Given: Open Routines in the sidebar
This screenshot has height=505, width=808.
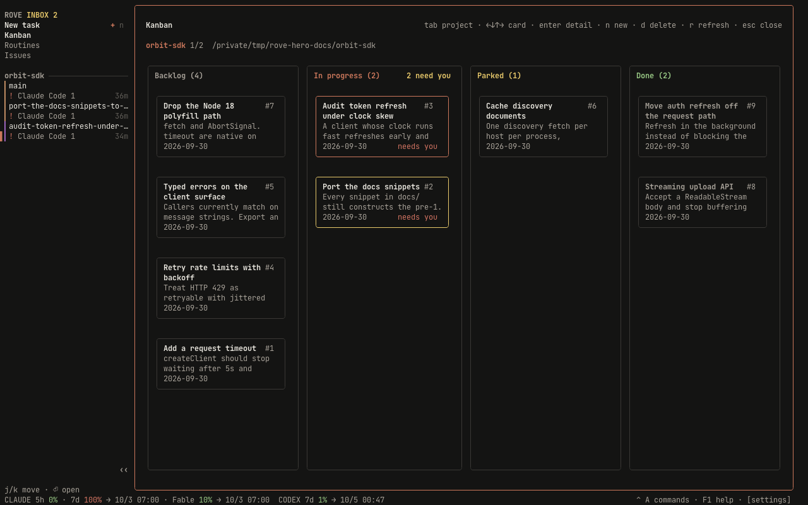Looking at the screenshot, I should point(22,45).
